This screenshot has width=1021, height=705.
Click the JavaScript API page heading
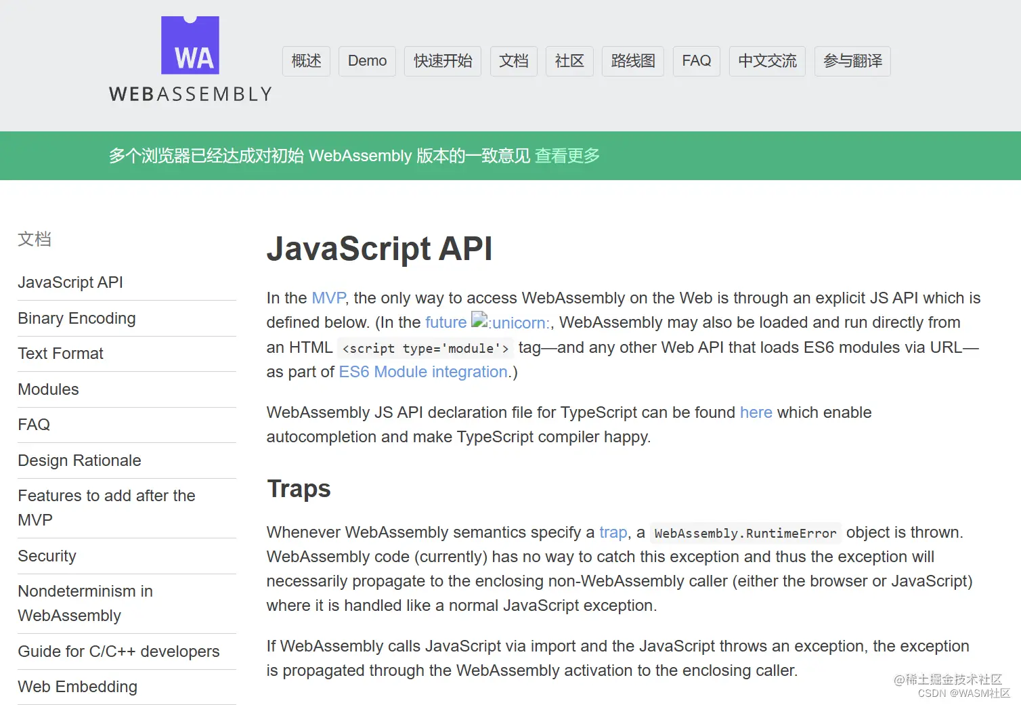click(379, 249)
